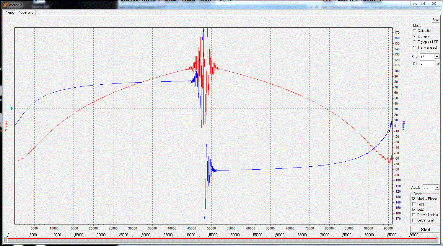Image resolution: width=443 pixels, height=246 pixels.
Task: Minimize the meter-2 window
Action: [x=415, y=4]
